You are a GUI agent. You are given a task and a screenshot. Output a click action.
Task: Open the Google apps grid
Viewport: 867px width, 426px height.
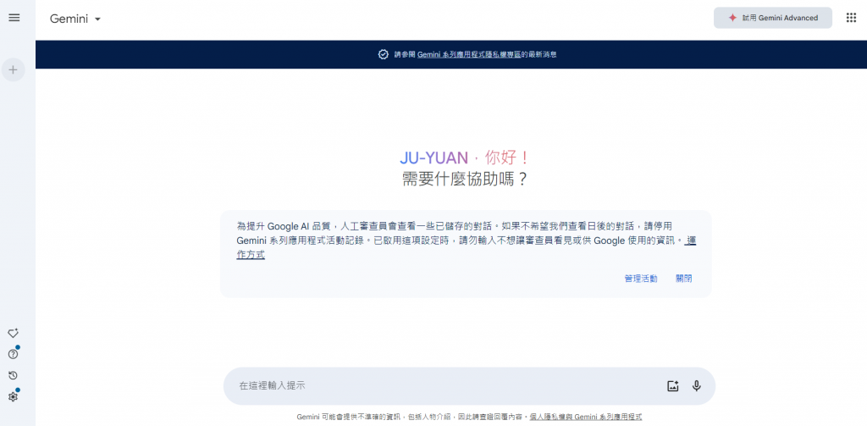pos(851,18)
